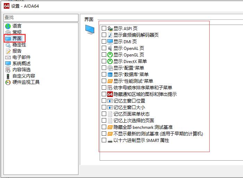The height and width of the screenshot is (178, 243).
Task: Enable 显示 ASPI 页 checkbox
Action: click(104, 28)
